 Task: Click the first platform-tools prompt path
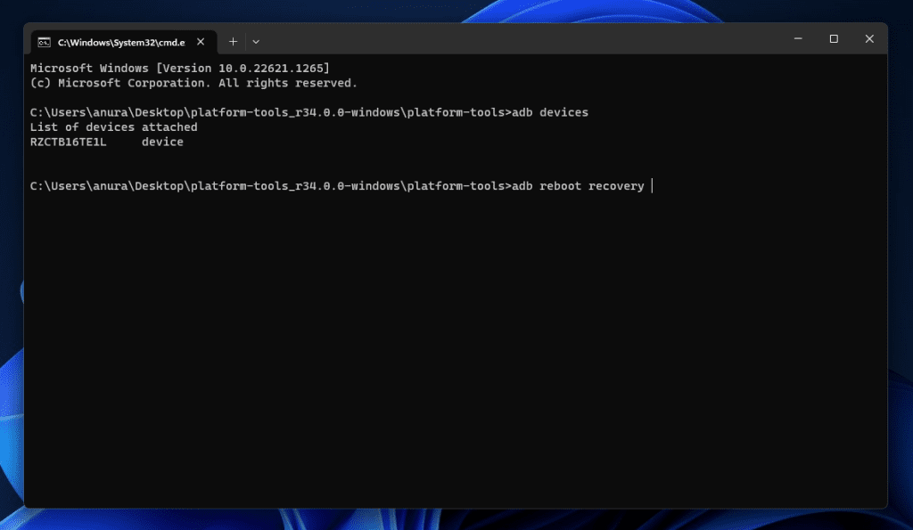coord(267,113)
